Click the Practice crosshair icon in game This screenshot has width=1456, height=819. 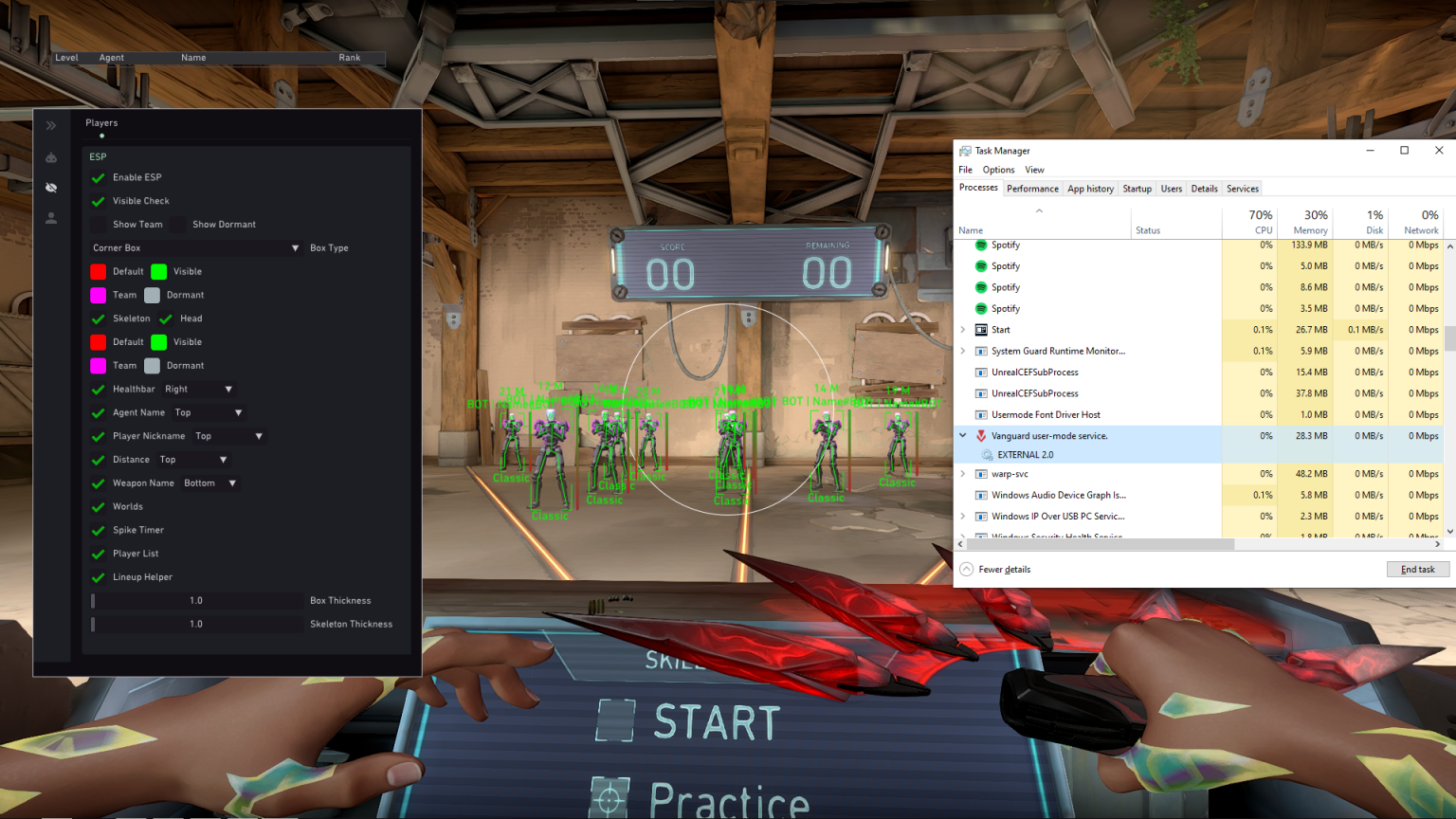(x=610, y=798)
